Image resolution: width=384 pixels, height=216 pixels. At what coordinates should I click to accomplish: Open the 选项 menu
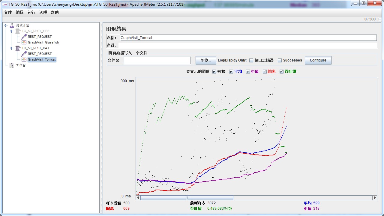click(x=43, y=12)
